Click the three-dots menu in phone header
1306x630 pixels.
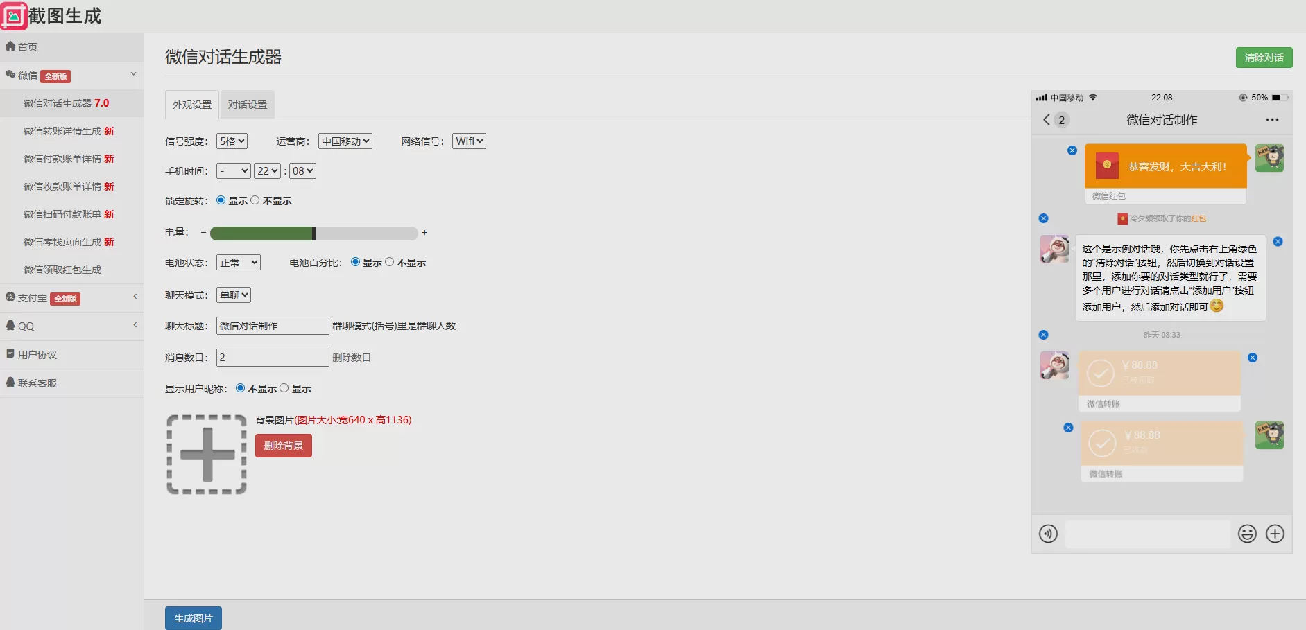(x=1271, y=120)
